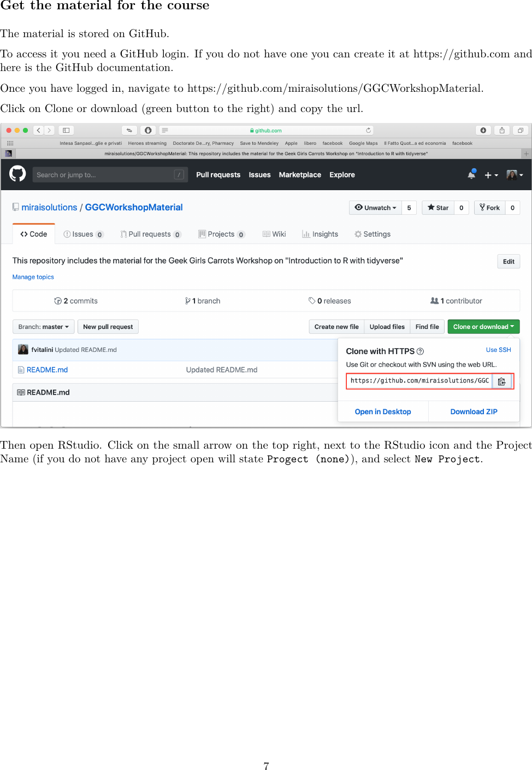Expand the Branch: master selector

point(43,327)
